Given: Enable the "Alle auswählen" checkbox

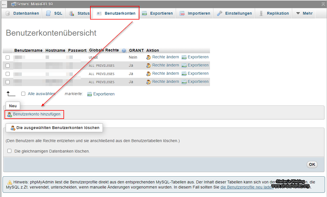Looking at the screenshot, I should 23,94.
